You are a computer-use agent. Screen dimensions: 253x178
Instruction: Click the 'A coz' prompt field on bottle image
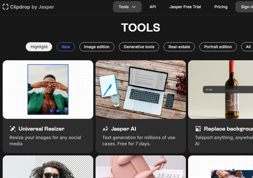(x=228, y=90)
